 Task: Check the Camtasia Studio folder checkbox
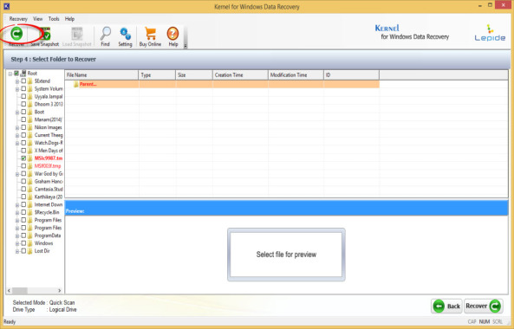point(23,190)
